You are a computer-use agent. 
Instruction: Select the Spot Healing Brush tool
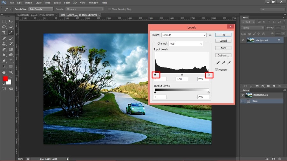tap(4, 38)
